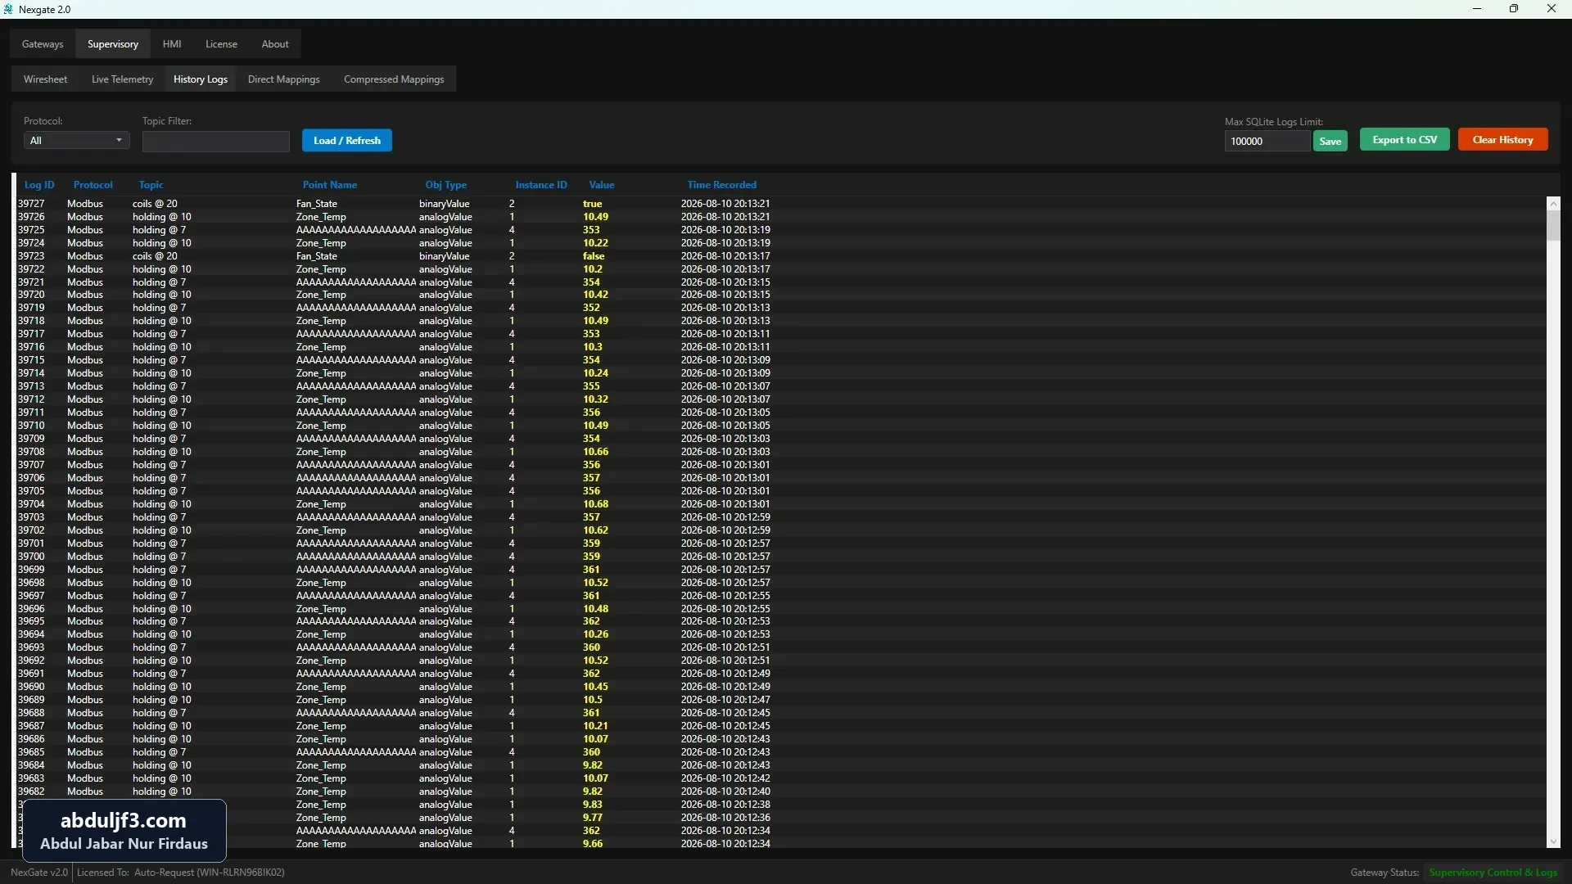Sort by the Obj Type column header

click(x=446, y=185)
